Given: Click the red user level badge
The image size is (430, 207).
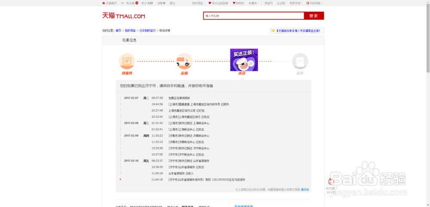Looking at the screenshot, I should pyautogui.click(x=137, y=3).
